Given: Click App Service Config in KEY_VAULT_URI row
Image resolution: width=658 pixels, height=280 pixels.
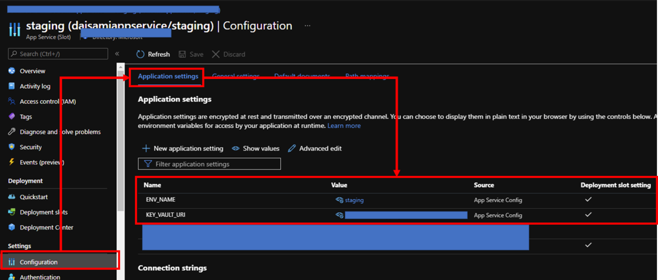Looking at the screenshot, I should tap(498, 215).
